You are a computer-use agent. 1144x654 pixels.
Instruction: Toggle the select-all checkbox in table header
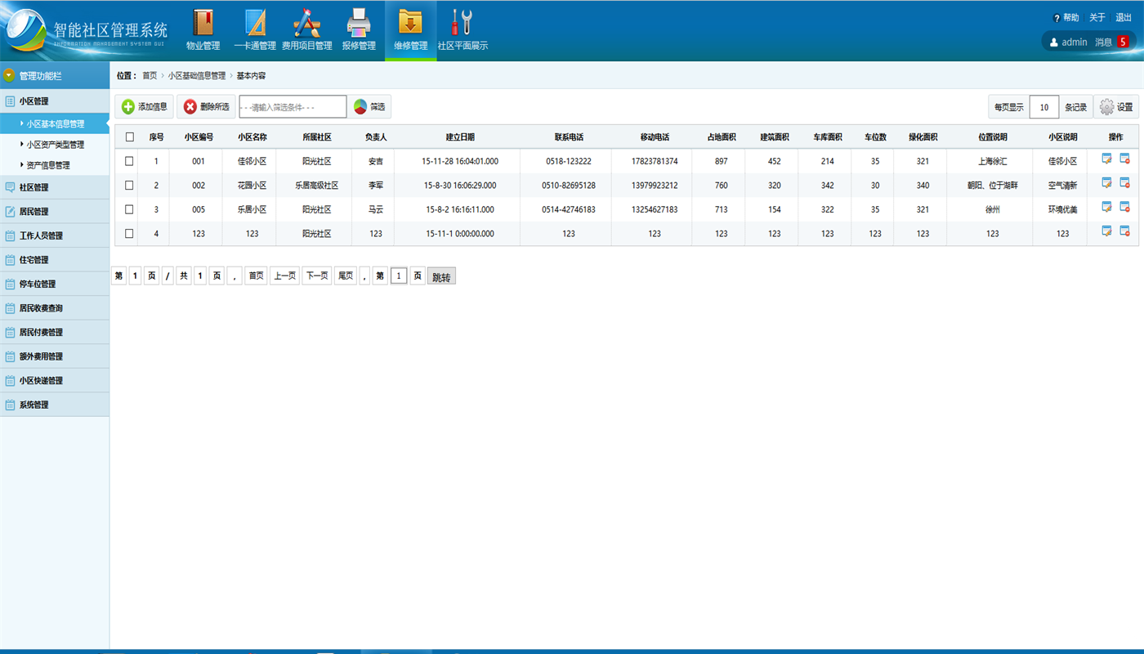tap(129, 137)
